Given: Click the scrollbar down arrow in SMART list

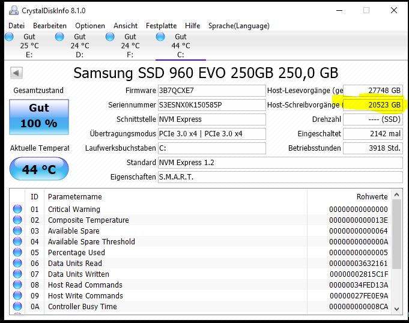Looking at the screenshot, I should (x=397, y=309).
